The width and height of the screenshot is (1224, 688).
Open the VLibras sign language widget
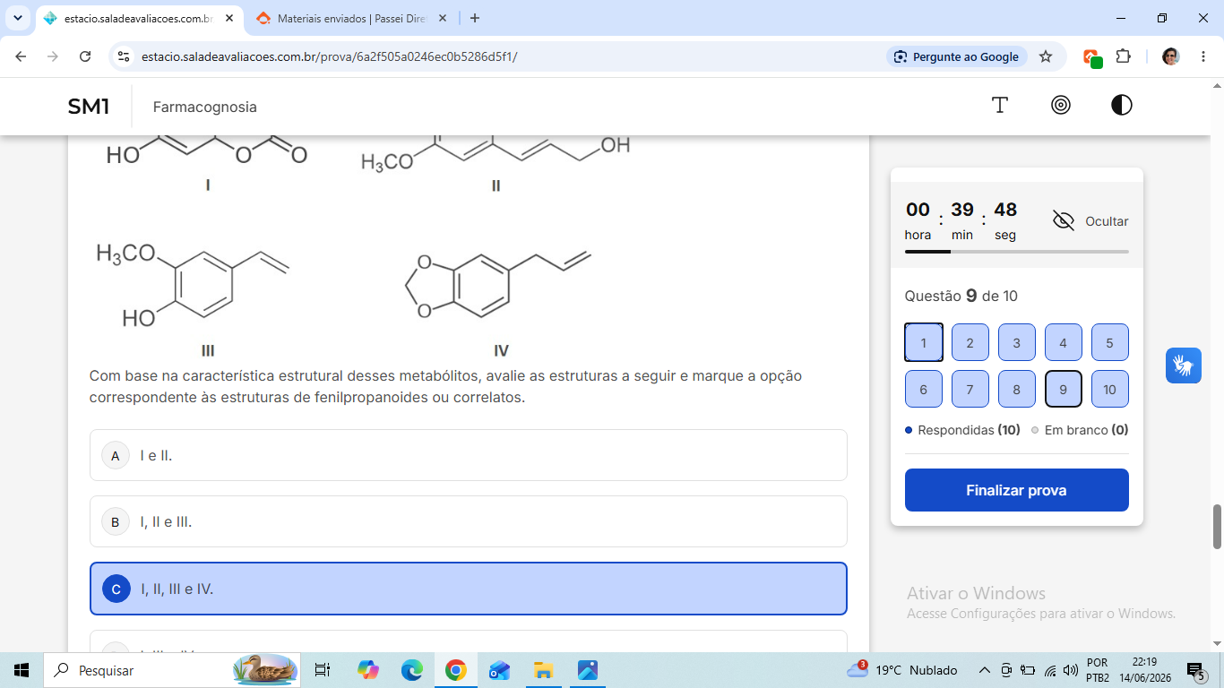tap(1184, 365)
